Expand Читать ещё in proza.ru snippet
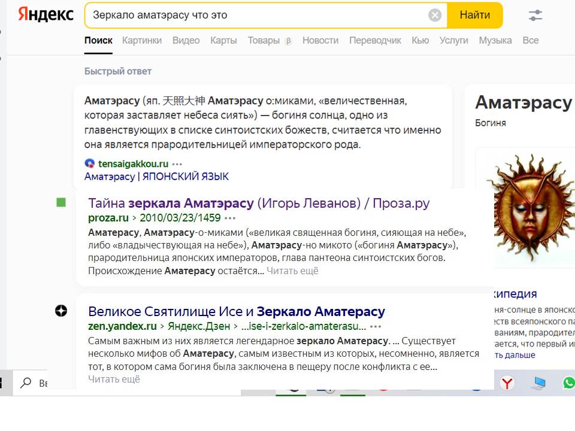Viewport: 575px width, 431px height. tap(292, 271)
